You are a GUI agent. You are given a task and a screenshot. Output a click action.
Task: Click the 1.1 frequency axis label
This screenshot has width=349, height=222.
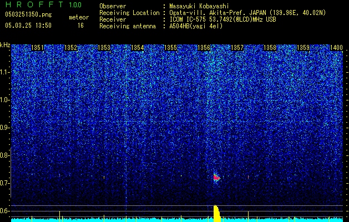pyautogui.click(x=4, y=72)
